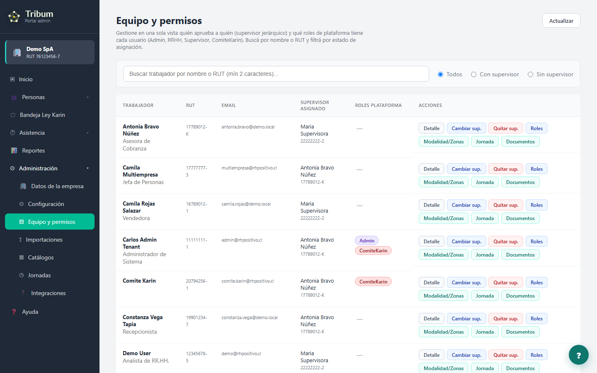Click Quitar sup. for Carlos Admin Tenant
This screenshot has width=597, height=373.
[506, 242]
